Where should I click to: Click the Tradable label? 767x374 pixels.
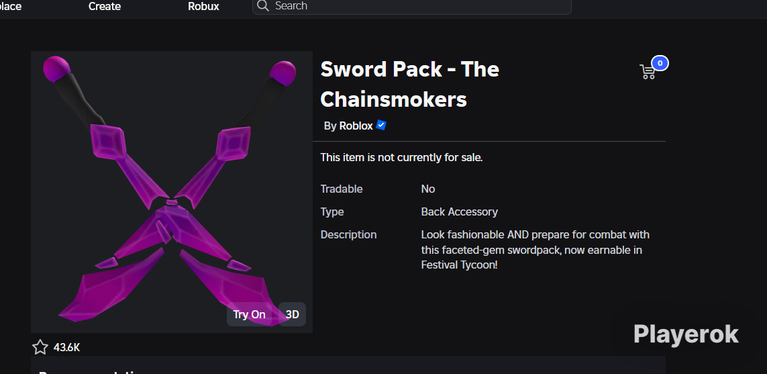[342, 189]
